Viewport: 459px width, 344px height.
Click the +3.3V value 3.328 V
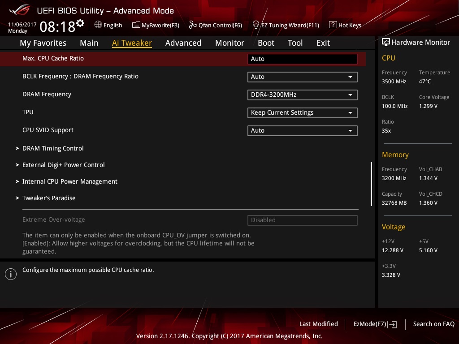[x=391, y=275]
